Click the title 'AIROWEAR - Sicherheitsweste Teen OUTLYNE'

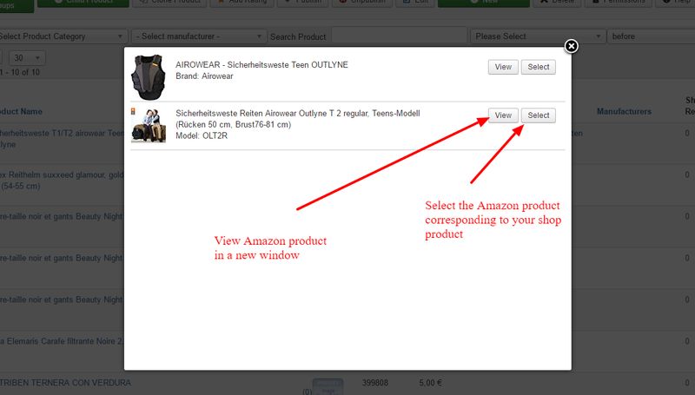point(261,64)
